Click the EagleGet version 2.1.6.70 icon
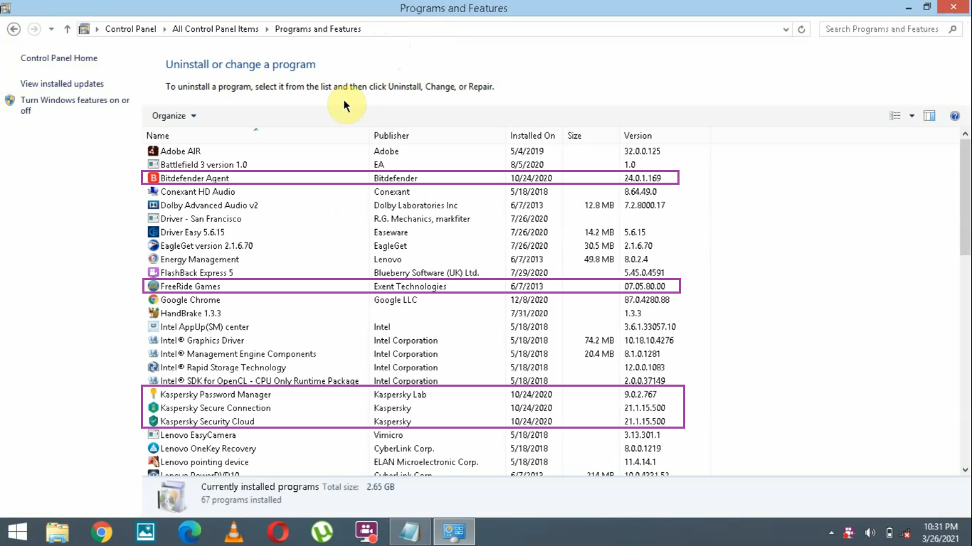Viewport: 972px width, 546px height. 153,246
